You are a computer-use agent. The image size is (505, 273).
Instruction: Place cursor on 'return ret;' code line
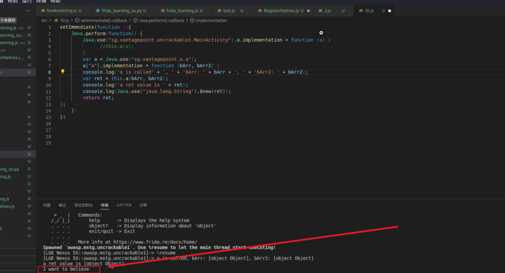(98, 98)
